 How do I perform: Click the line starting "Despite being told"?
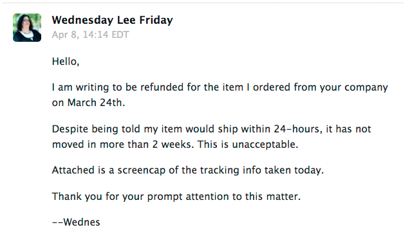212,129
